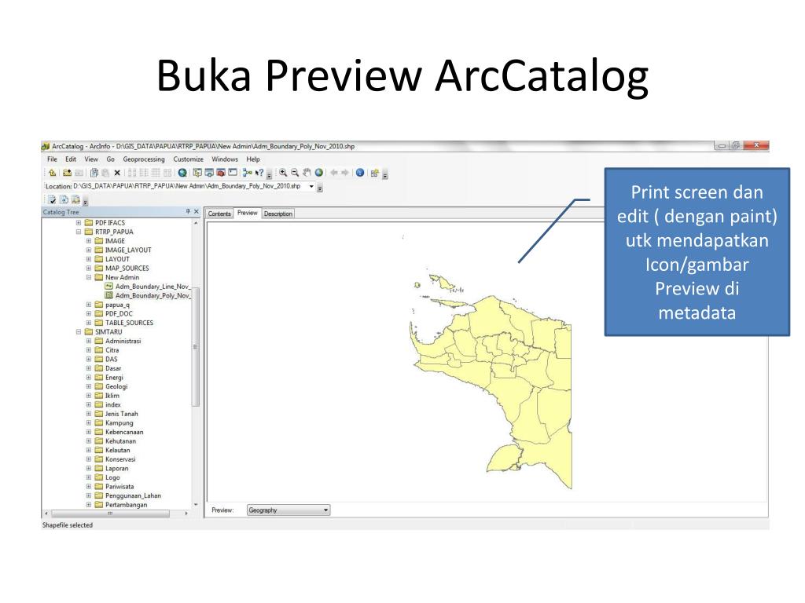Select the Identify tool icon

[359, 173]
